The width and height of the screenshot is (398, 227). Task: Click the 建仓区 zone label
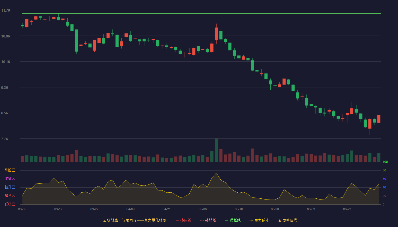[10, 196]
